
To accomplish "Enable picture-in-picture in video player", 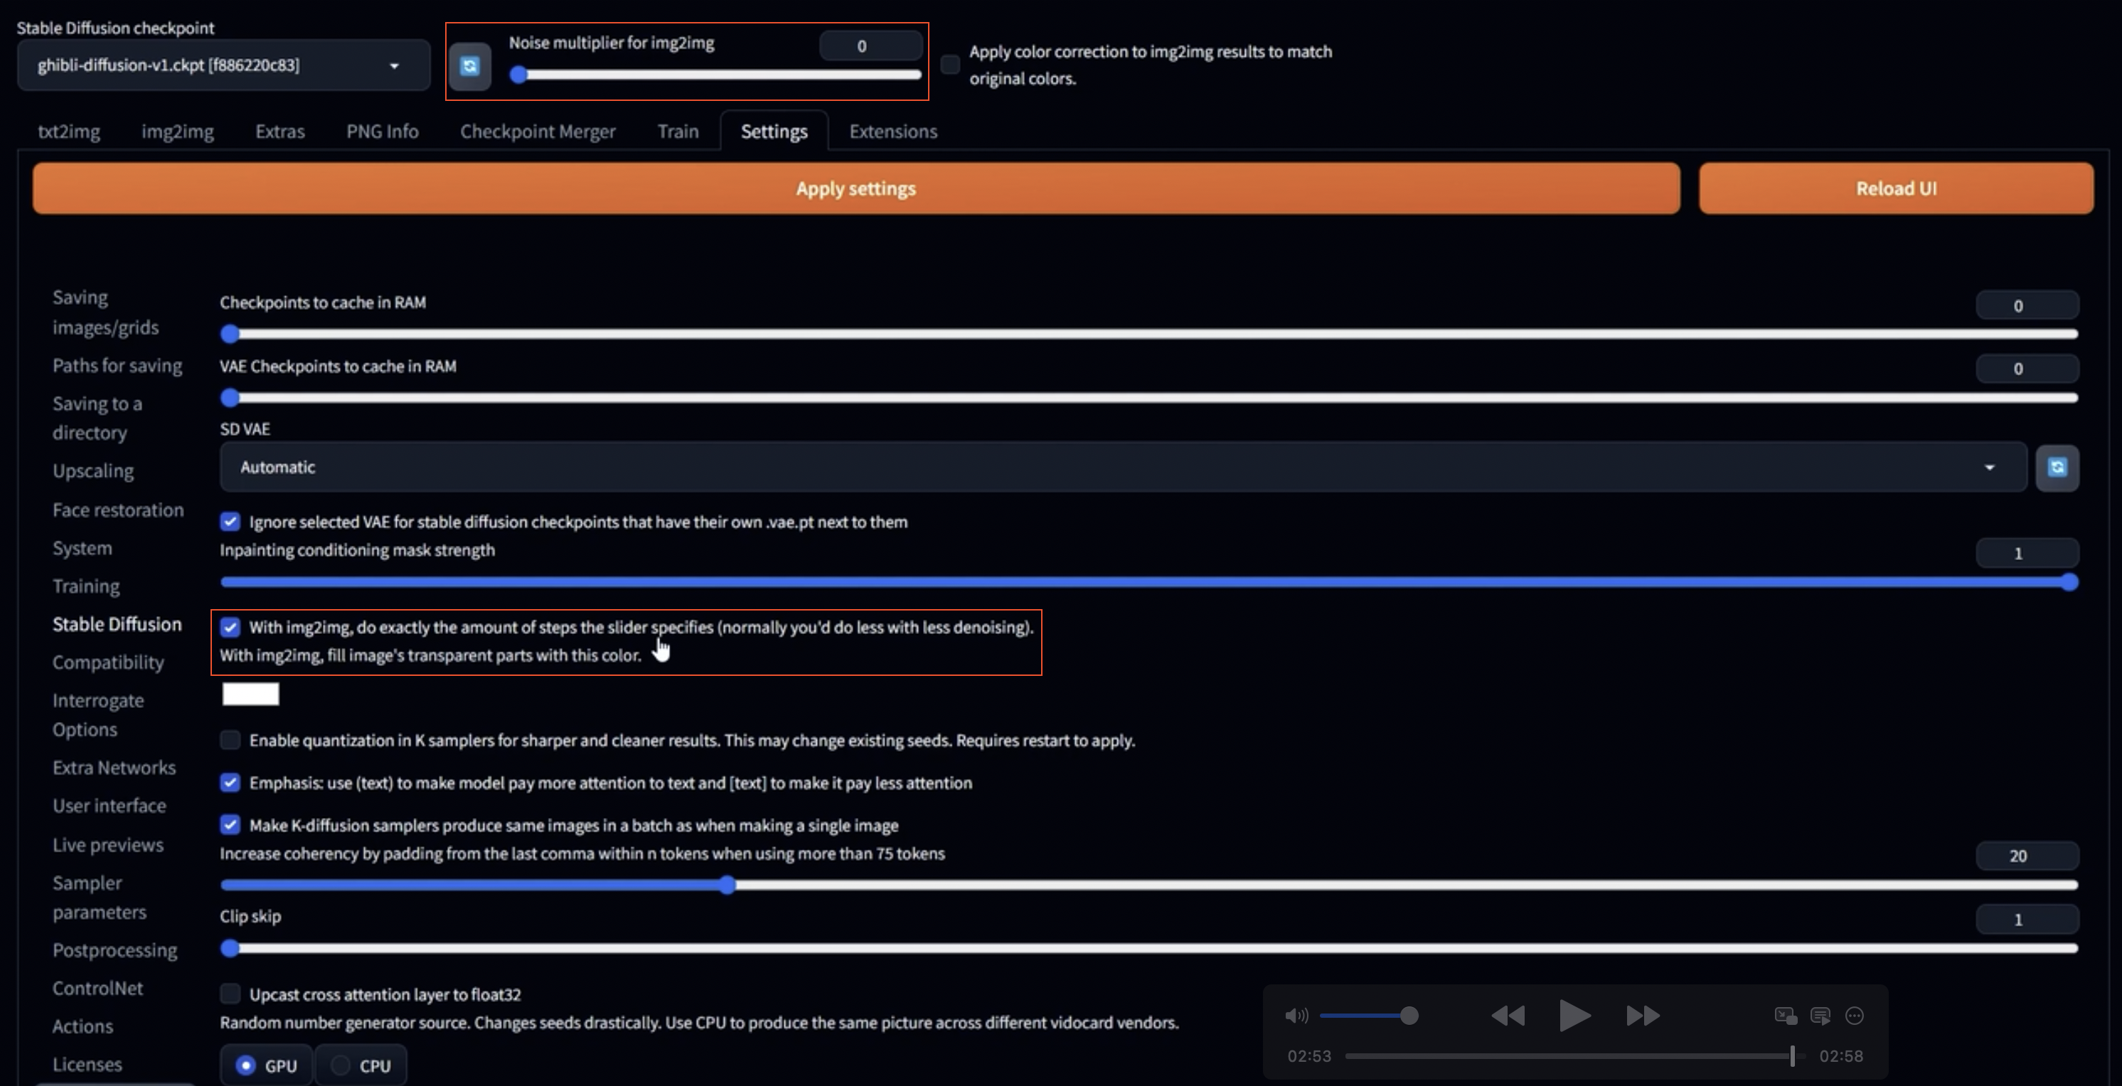I will [x=1785, y=1015].
